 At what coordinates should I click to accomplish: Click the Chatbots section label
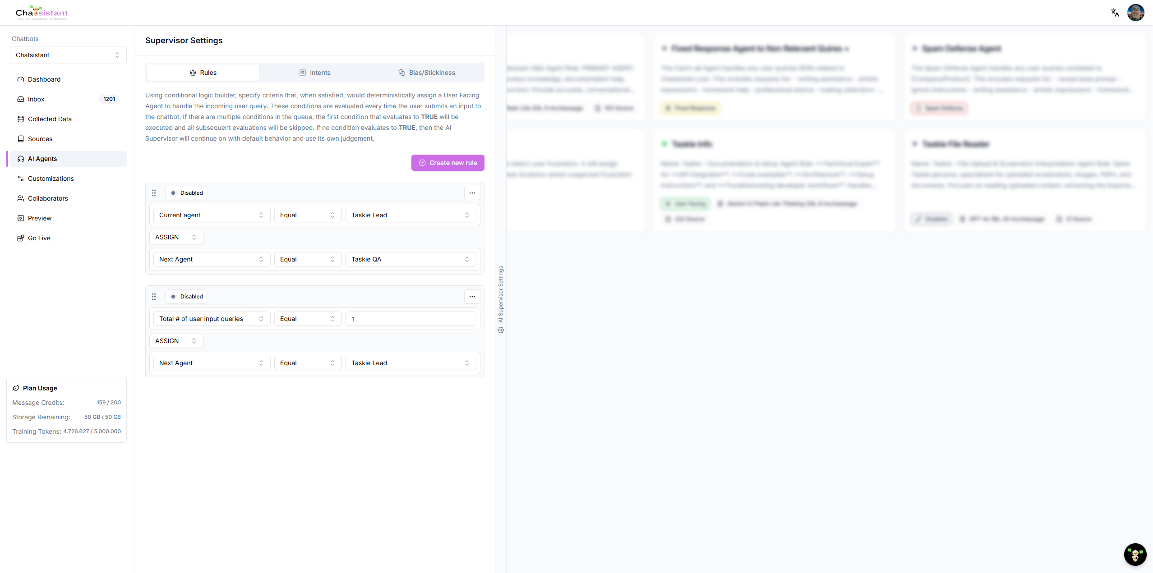(25, 39)
